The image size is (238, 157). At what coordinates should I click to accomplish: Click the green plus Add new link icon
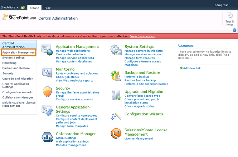click(x=181, y=68)
